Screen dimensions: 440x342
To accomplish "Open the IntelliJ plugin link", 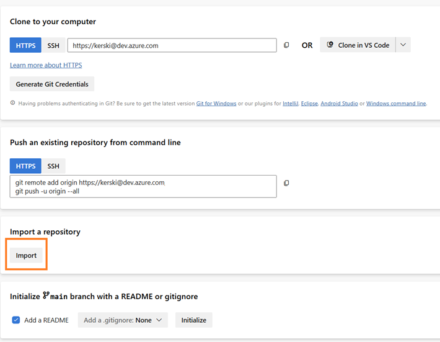I will coord(290,104).
